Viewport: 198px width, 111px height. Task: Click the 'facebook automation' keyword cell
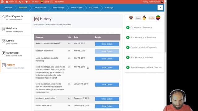(44, 51)
